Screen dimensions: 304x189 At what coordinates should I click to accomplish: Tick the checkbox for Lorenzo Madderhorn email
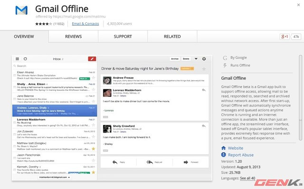pos(15,123)
